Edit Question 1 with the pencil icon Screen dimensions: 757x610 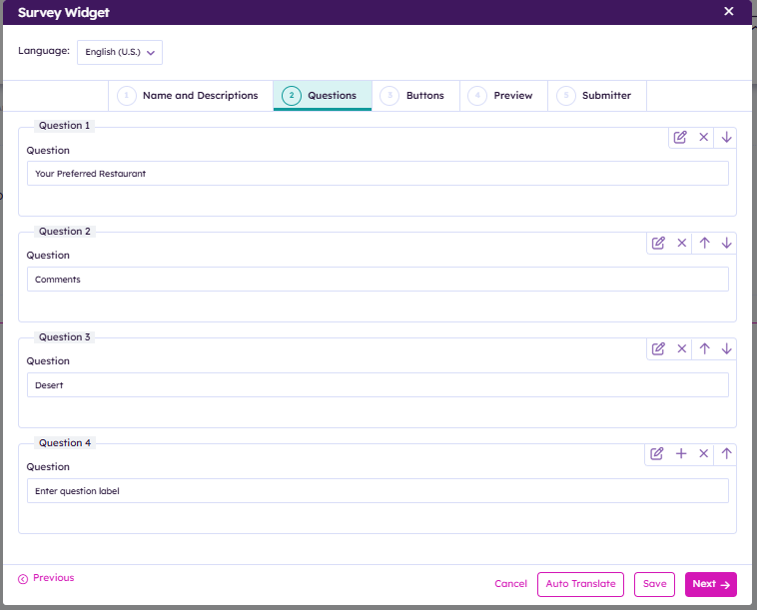[x=680, y=137]
